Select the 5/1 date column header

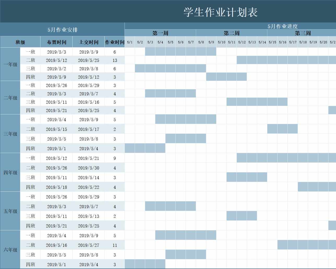point(129,42)
